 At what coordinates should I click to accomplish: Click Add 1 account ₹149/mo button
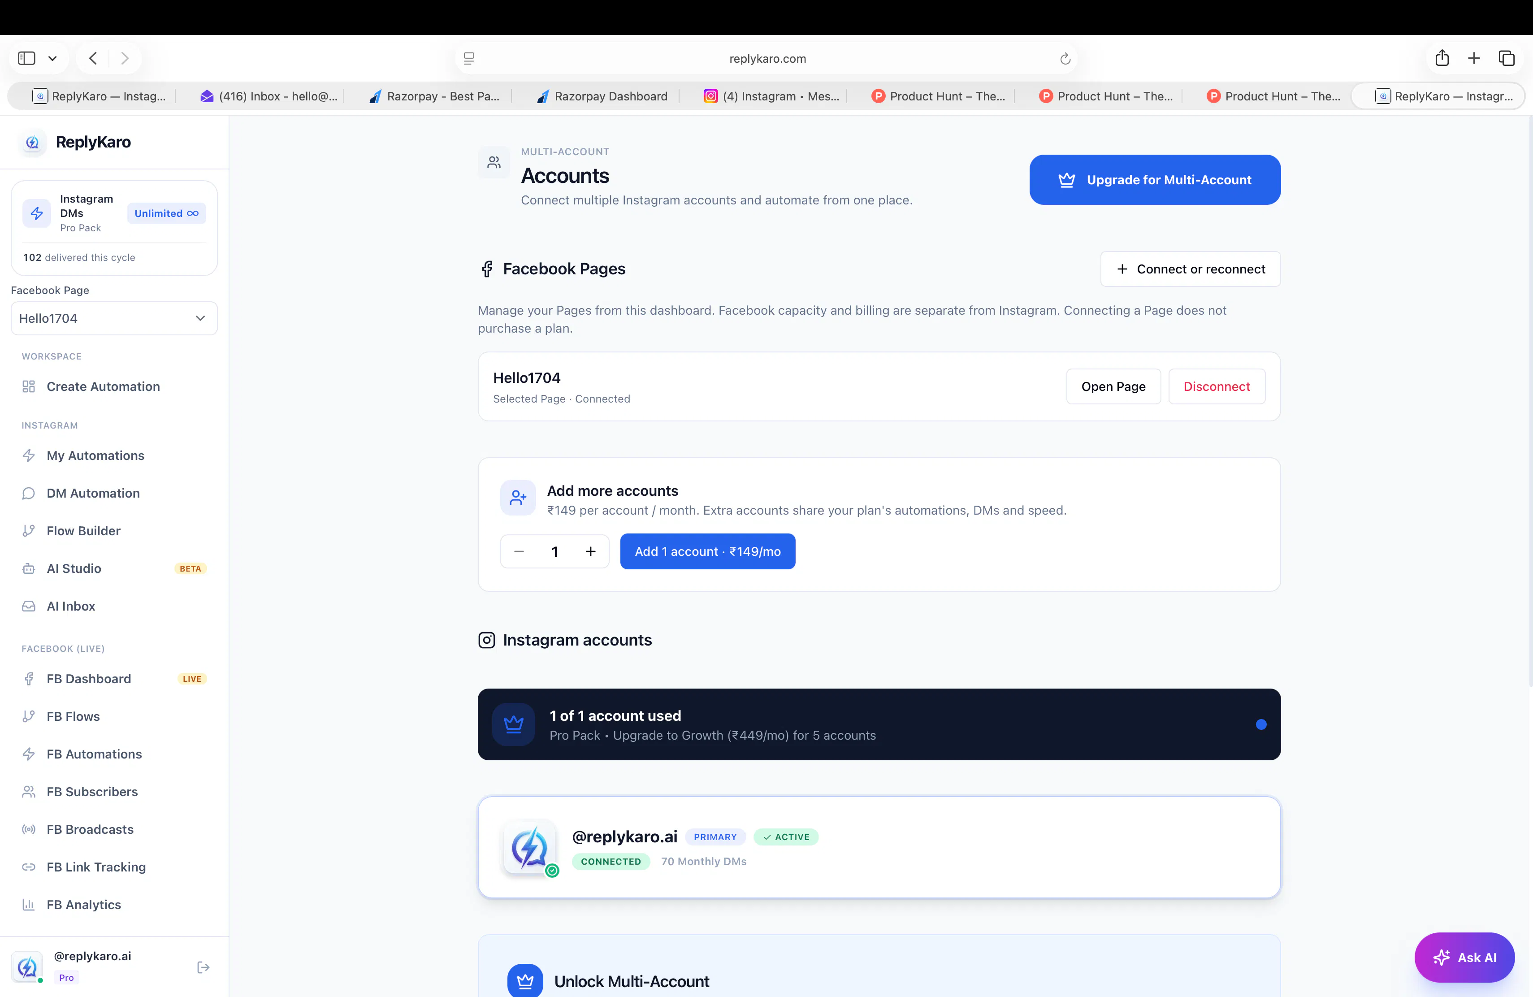click(x=707, y=551)
